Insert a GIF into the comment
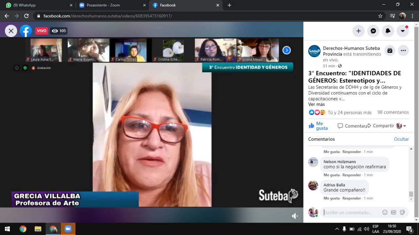Image resolution: width=419 pixels, height=235 pixels. [393, 212]
